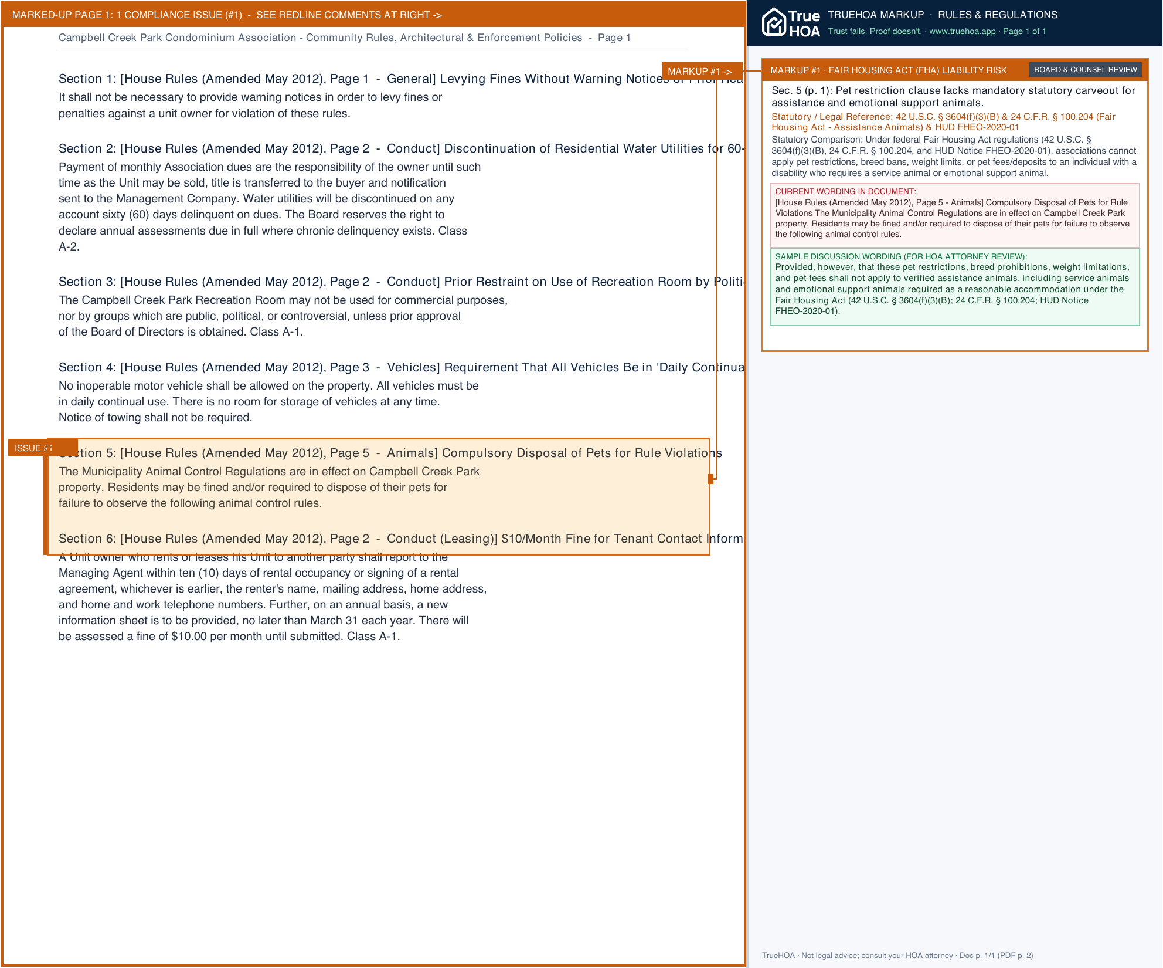Open the www.truehoa.app link in header
This screenshot has width=1163, height=968.
point(962,31)
